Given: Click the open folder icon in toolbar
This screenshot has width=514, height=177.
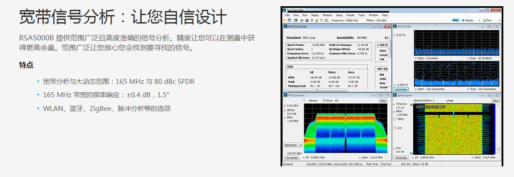Looking at the screenshot, I should 285,20.
